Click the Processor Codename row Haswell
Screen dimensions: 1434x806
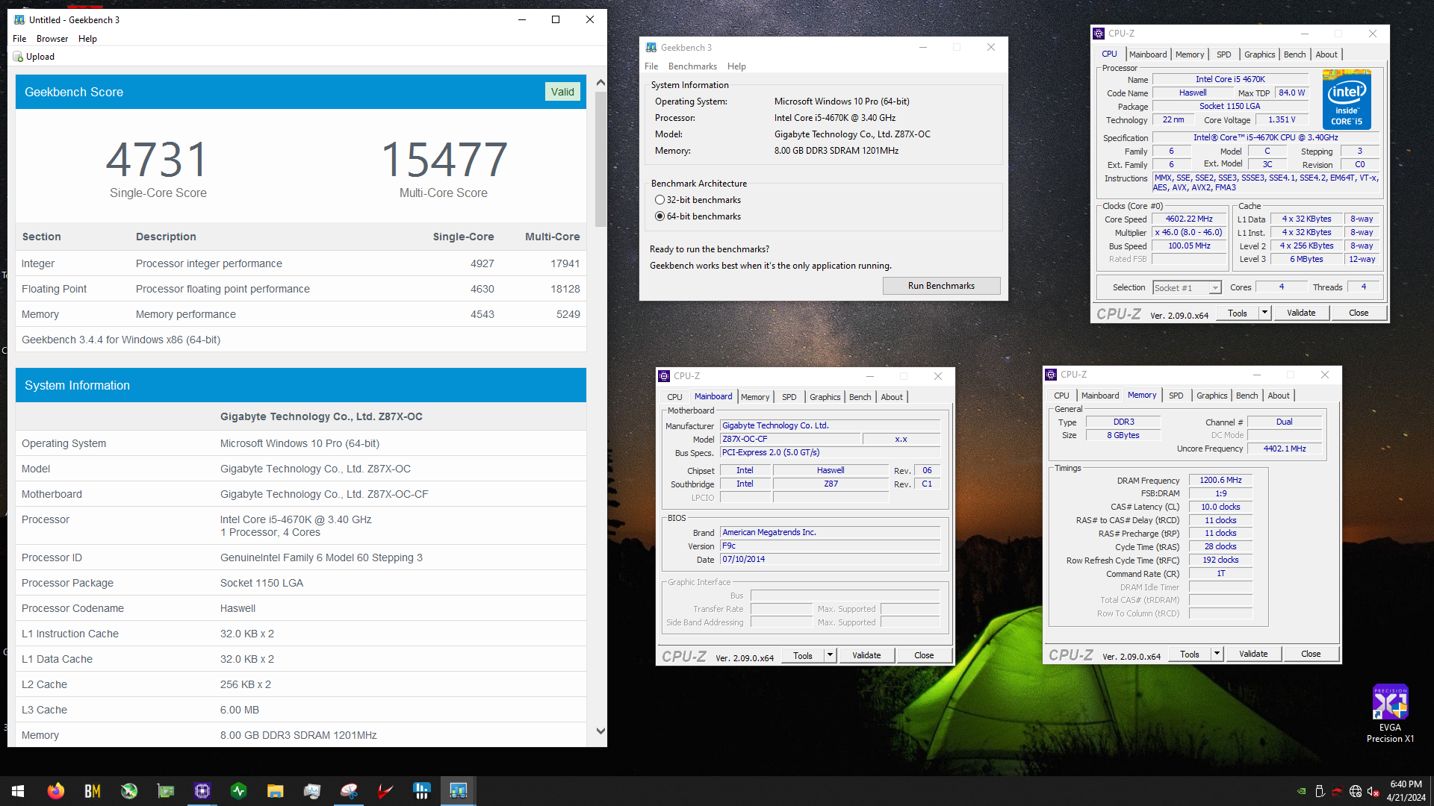tap(301, 608)
